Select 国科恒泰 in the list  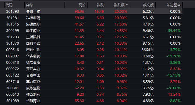33,43
